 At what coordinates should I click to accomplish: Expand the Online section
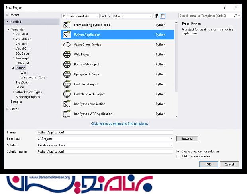pos(7,109)
